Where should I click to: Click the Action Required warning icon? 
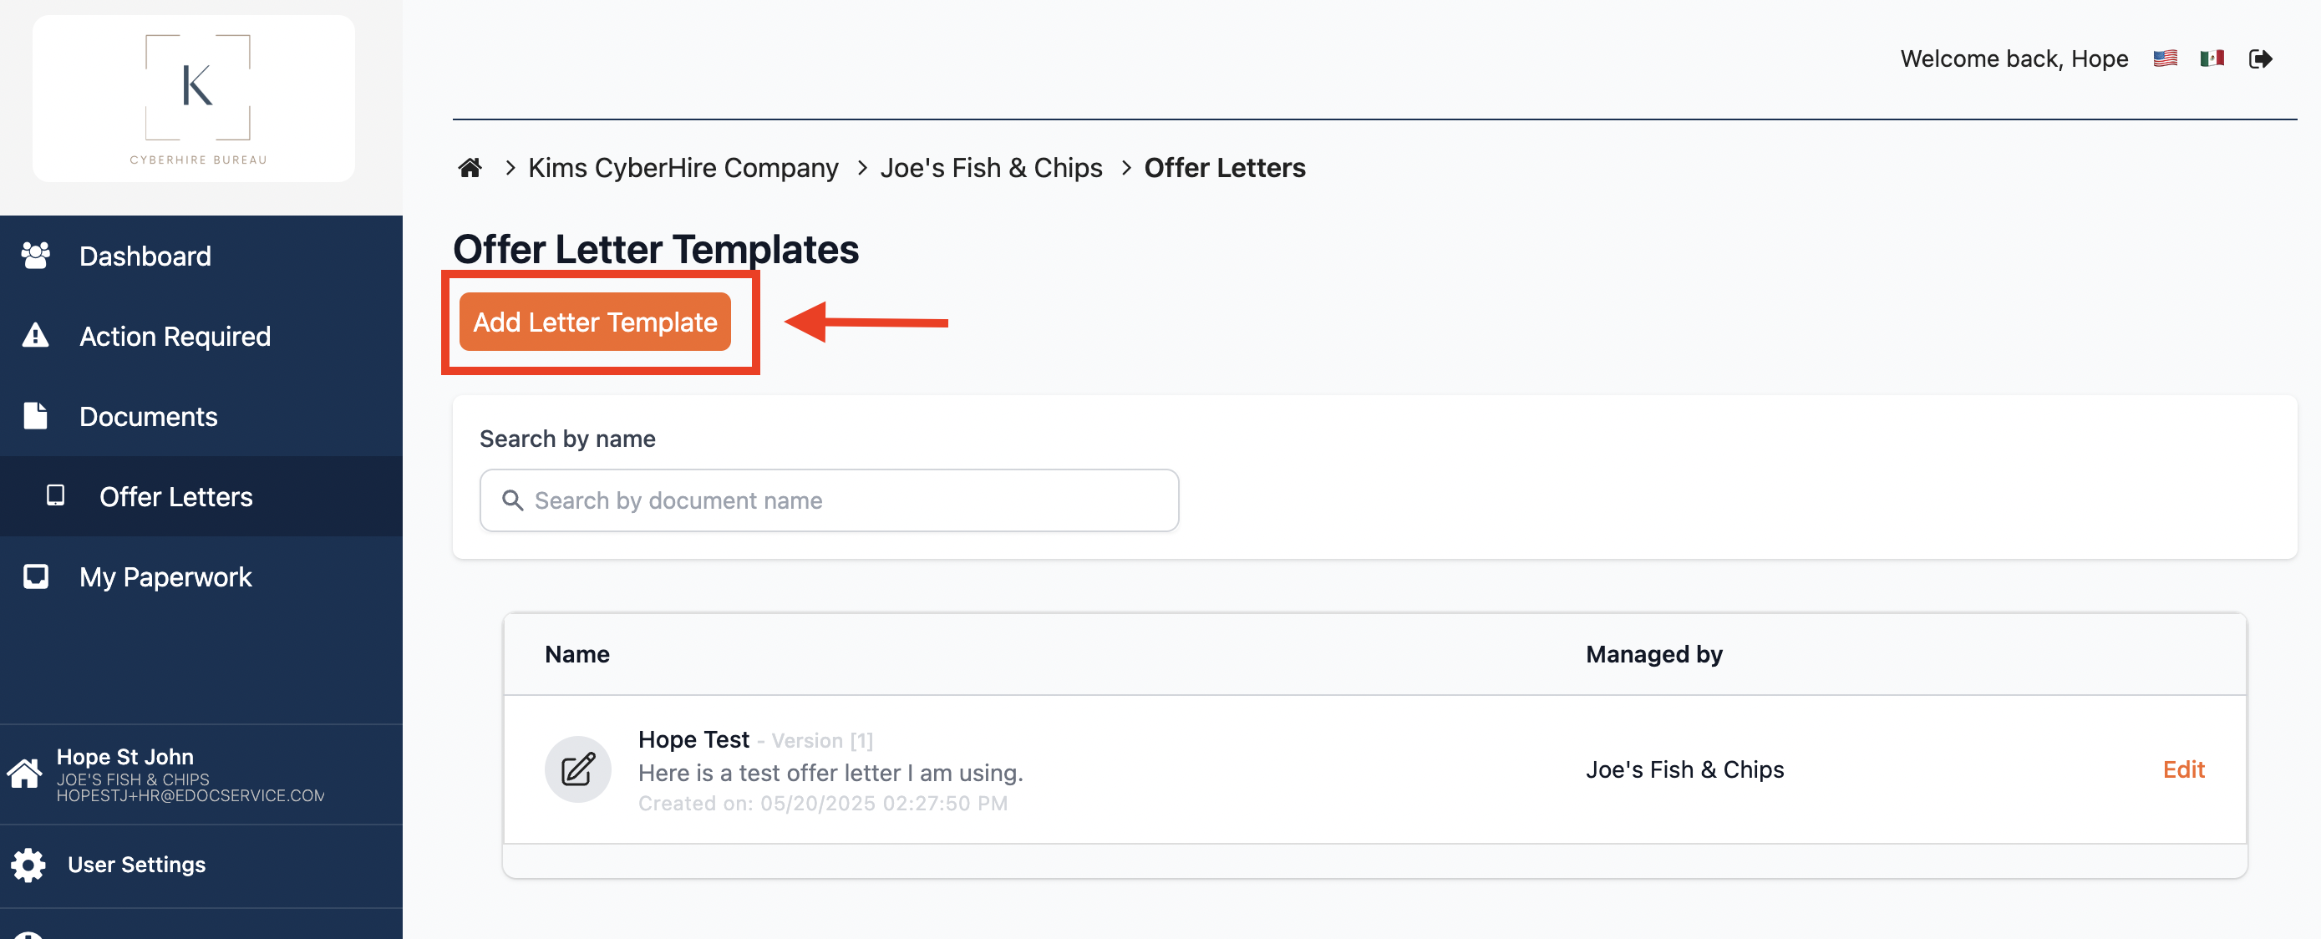click(x=35, y=335)
